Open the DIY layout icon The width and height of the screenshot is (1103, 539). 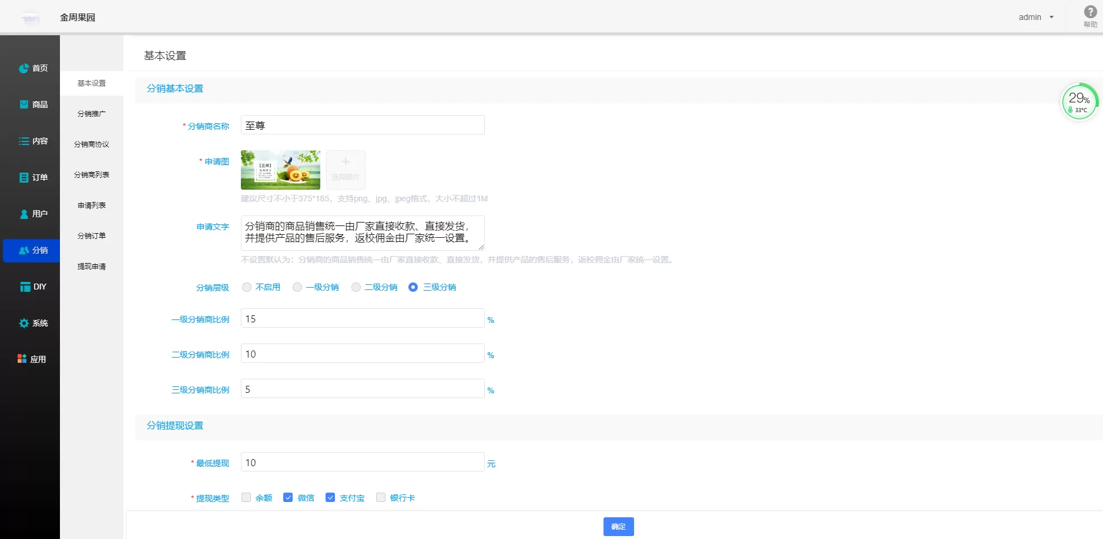click(x=25, y=287)
